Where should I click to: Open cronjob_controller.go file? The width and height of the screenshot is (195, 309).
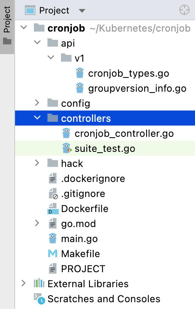tap(124, 133)
